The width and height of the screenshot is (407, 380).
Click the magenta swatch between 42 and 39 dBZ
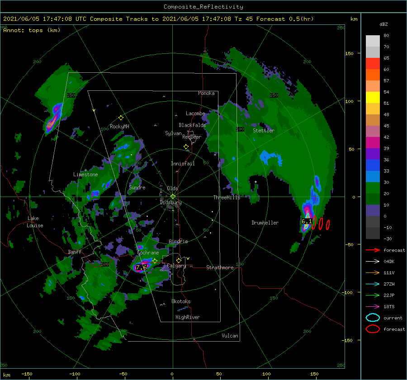pos(373,143)
